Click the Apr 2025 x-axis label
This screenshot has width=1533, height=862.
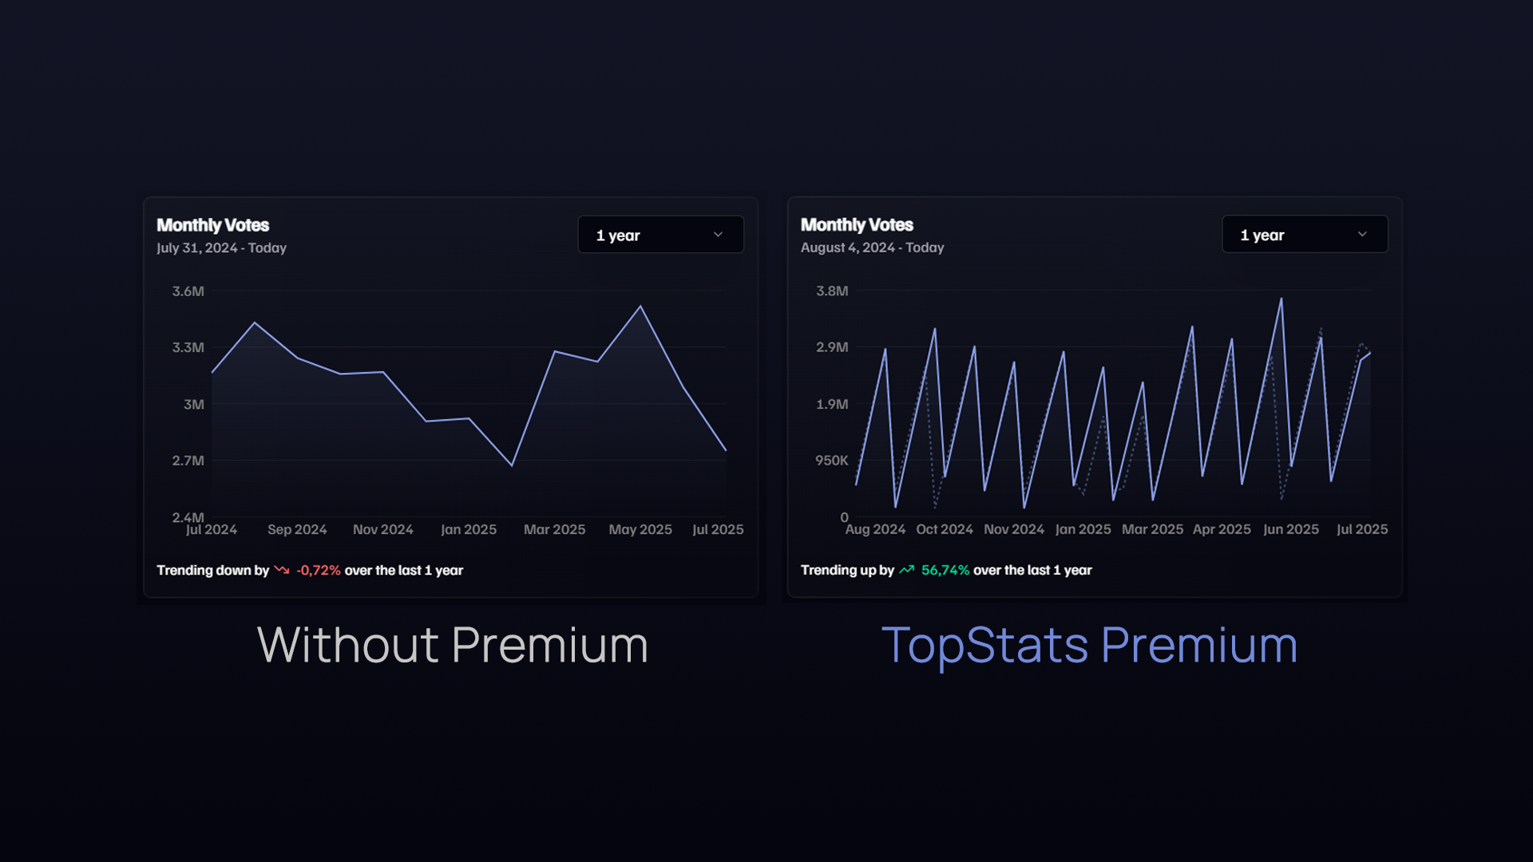(x=1222, y=529)
